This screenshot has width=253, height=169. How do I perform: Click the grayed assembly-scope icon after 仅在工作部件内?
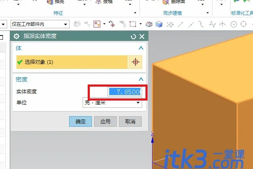click(77, 24)
